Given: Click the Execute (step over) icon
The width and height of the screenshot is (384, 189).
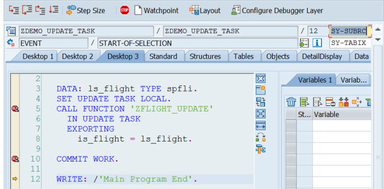Looking at the screenshot, I should 27,10.
